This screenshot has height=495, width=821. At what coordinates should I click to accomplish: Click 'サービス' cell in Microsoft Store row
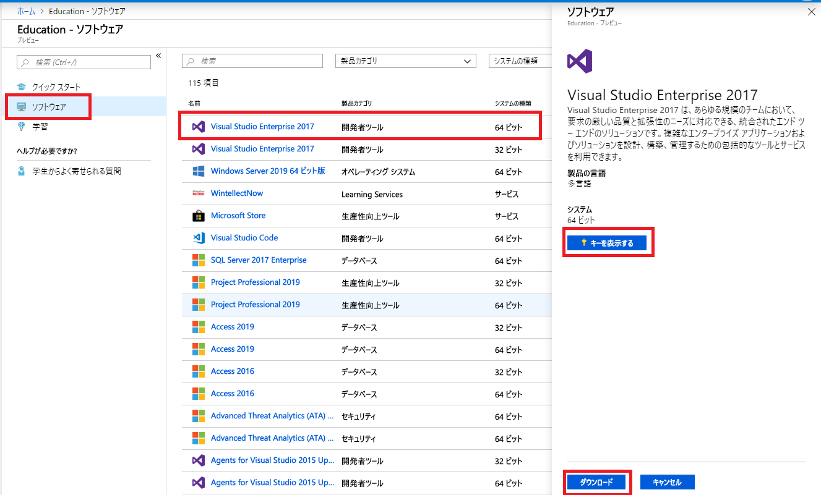pos(507,216)
